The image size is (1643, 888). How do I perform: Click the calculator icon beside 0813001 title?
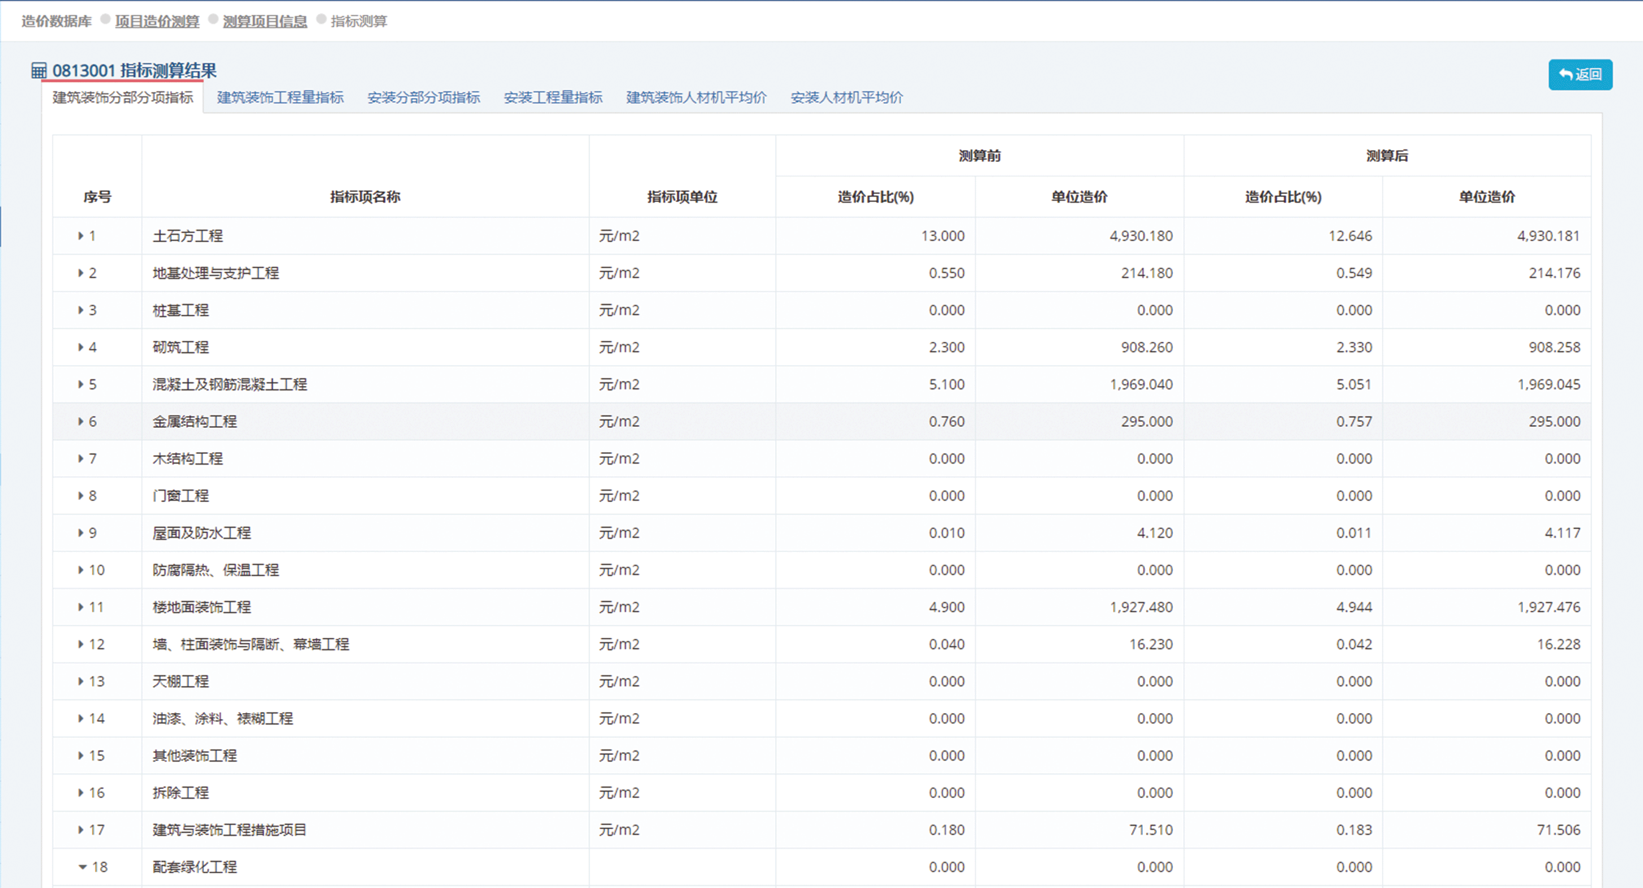pos(39,70)
